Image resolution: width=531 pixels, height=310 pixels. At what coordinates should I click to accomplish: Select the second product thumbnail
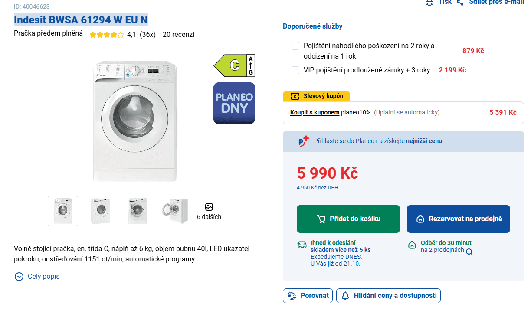(x=101, y=211)
